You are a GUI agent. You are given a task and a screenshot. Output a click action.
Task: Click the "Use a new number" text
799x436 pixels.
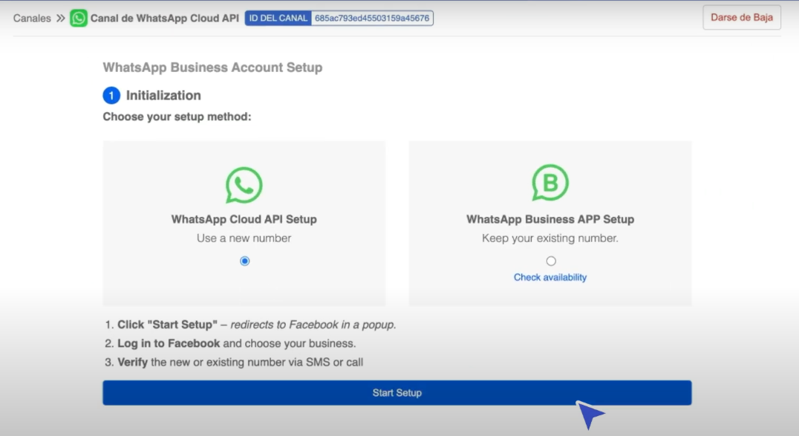coord(244,238)
